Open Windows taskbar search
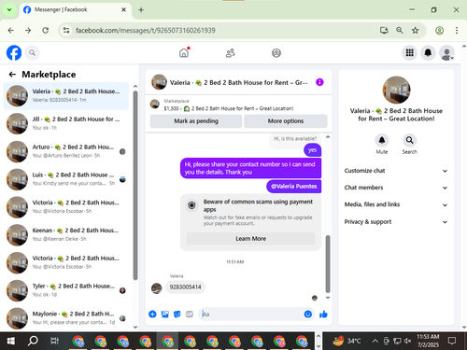Image resolution: width=467 pixels, height=350 pixels. coord(33,342)
